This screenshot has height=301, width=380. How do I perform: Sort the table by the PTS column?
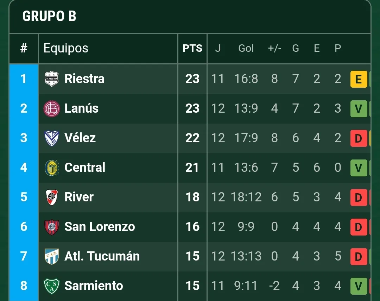tap(192, 48)
